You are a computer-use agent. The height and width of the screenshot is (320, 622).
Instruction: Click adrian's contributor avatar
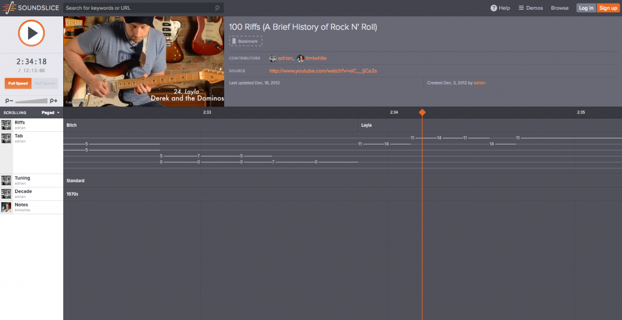pyautogui.click(x=273, y=58)
